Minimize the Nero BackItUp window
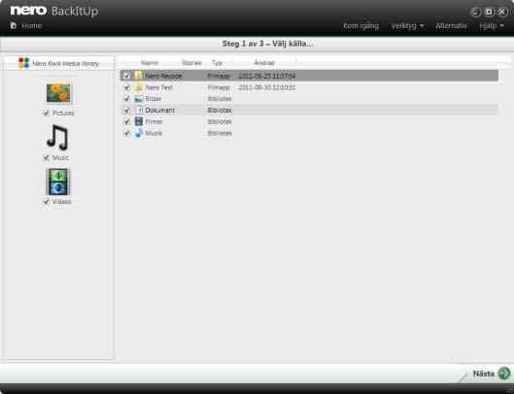Viewport: 514px width, 394px height. click(476, 12)
